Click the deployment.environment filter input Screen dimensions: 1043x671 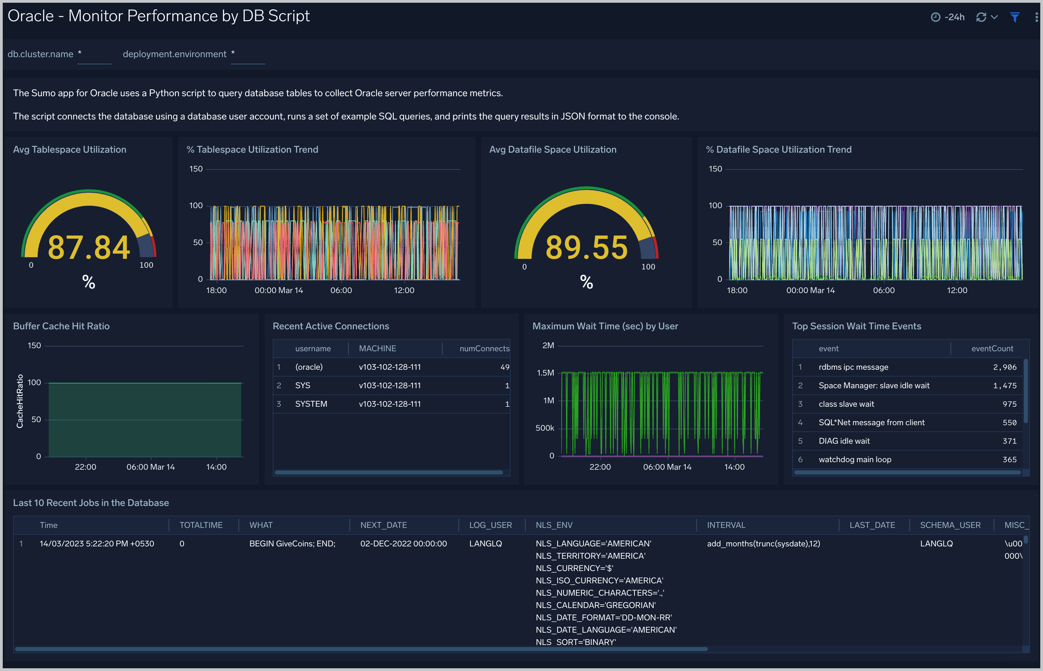pyautogui.click(x=248, y=54)
